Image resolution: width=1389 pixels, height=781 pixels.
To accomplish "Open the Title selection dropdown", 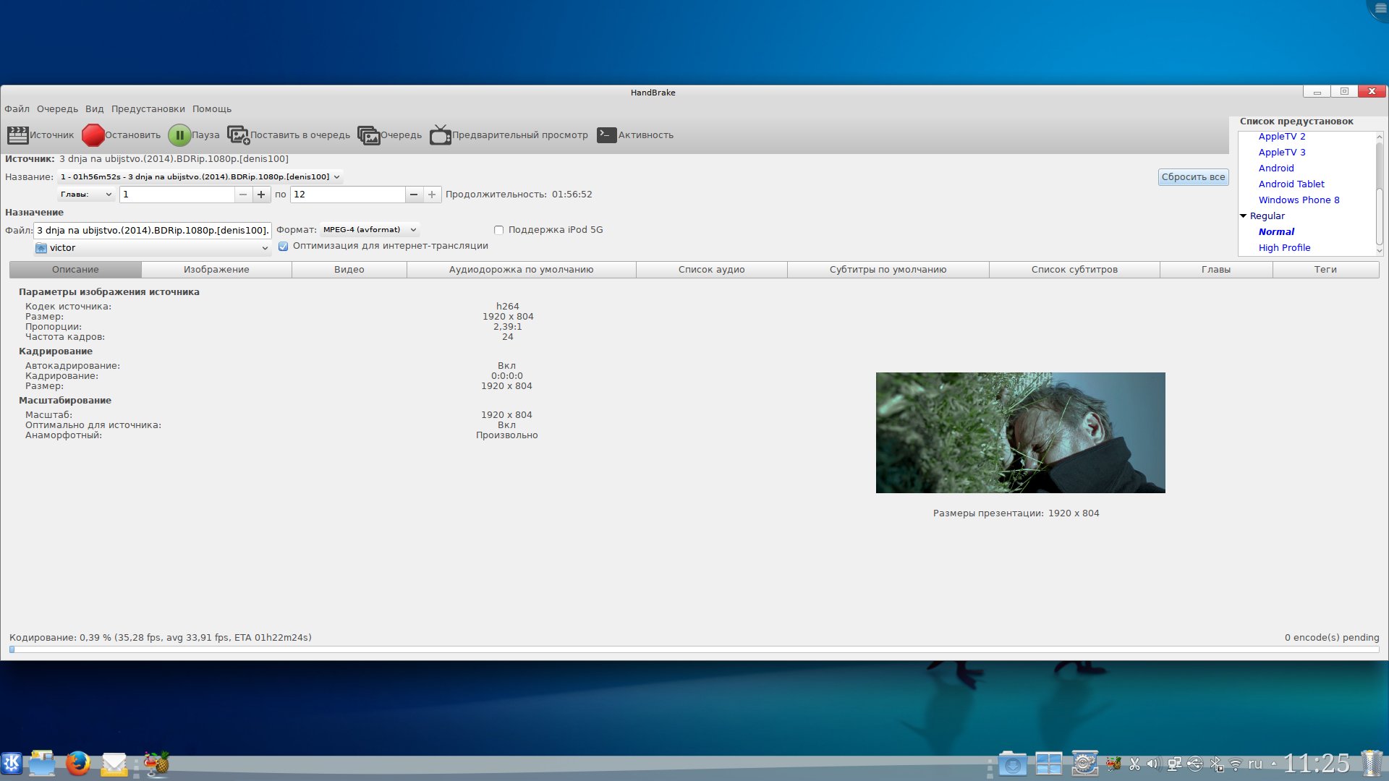I will (x=200, y=177).
